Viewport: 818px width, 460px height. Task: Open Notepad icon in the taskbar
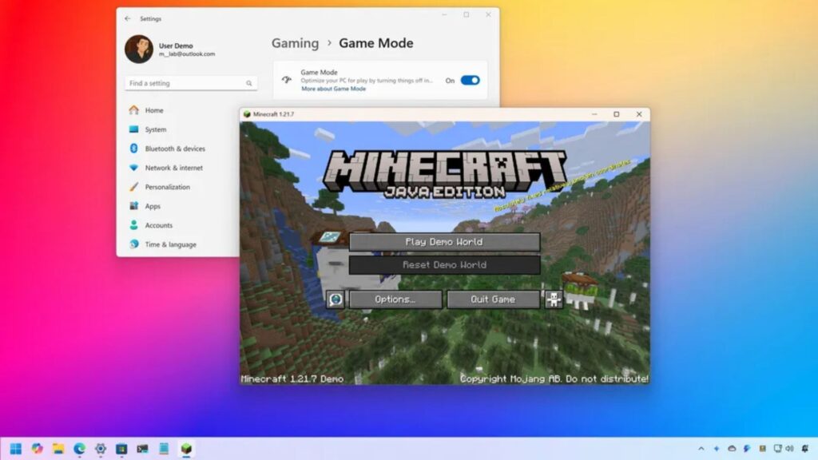pyautogui.click(x=164, y=449)
